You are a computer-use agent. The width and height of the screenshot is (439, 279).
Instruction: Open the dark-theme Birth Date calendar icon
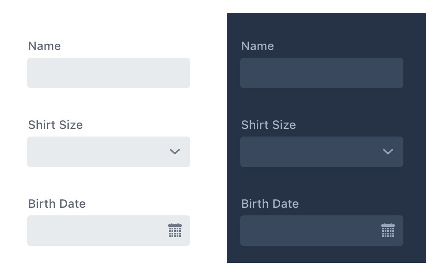[388, 230]
